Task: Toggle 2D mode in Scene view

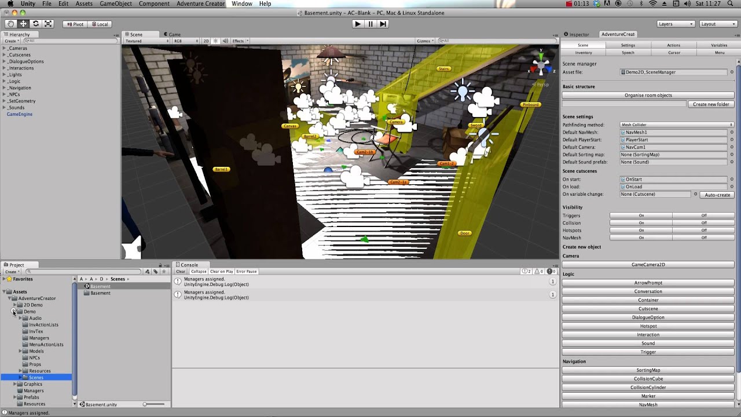Action: click(x=206, y=41)
